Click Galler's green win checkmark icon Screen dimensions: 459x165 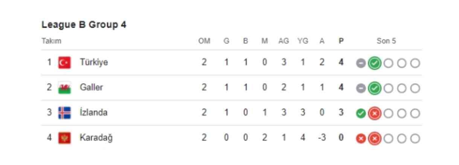pyautogui.click(x=374, y=88)
